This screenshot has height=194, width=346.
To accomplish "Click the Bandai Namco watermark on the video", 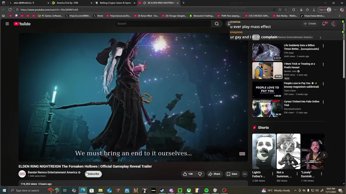I will coord(242,154).
